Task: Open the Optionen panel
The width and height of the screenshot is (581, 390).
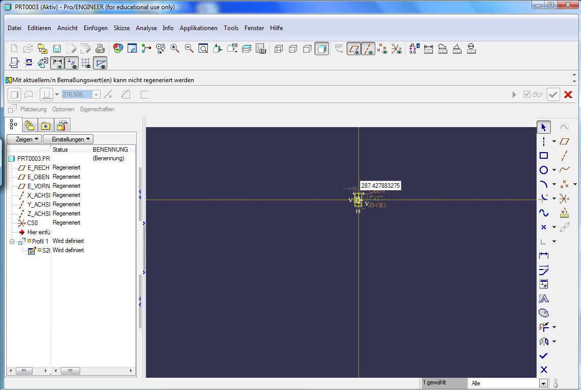Action: 63,109
